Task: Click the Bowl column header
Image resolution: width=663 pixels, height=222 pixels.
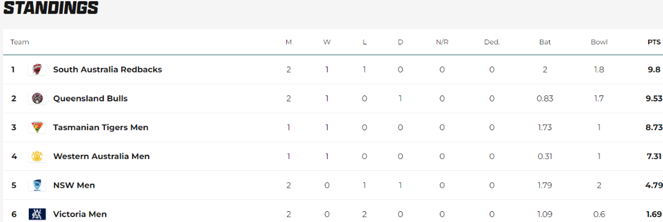Action: (x=599, y=42)
